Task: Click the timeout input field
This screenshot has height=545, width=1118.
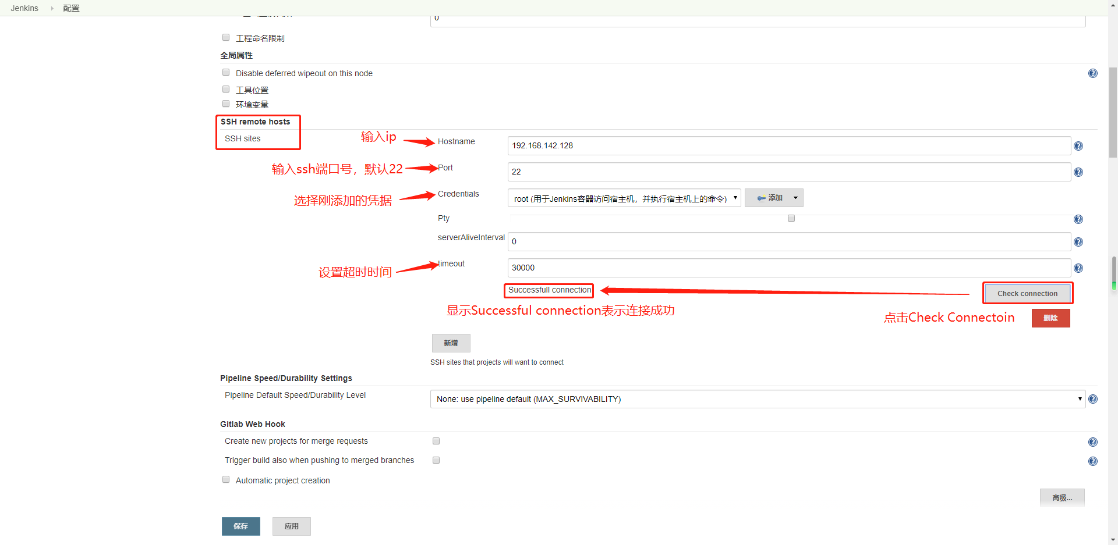Action: 789,268
